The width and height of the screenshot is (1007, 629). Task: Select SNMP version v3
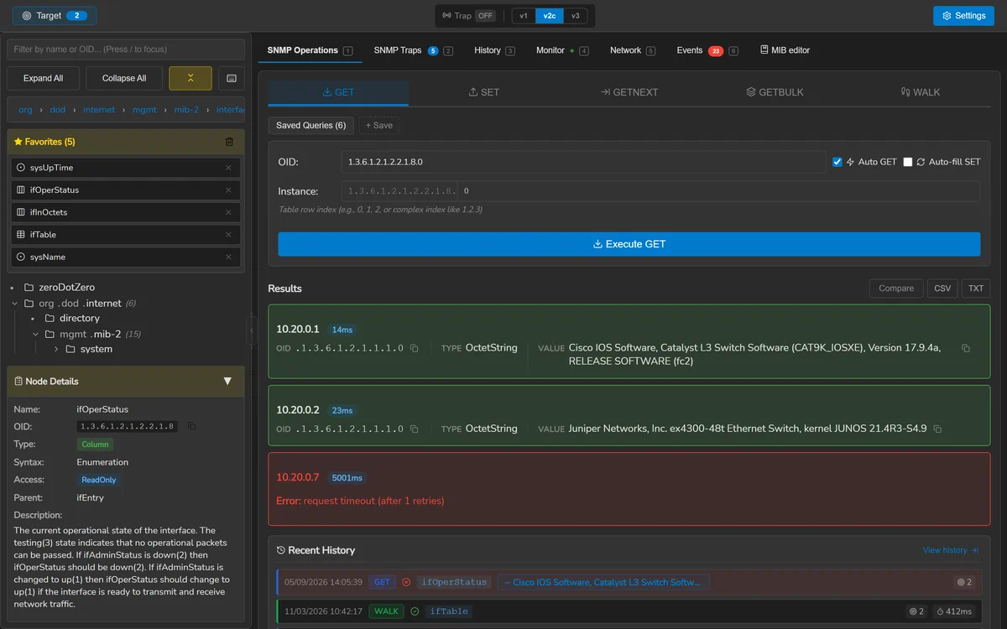pyautogui.click(x=575, y=16)
